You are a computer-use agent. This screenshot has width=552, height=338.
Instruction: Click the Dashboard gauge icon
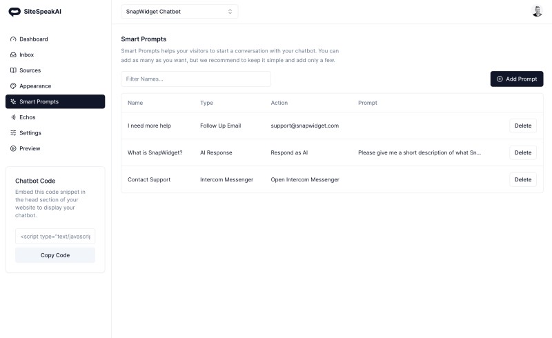click(x=13, y=39)
